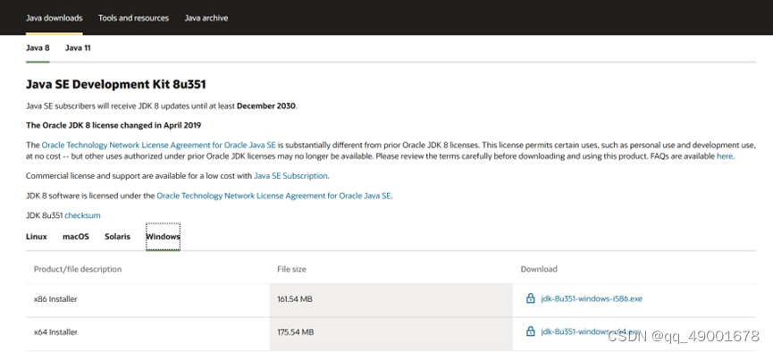Select the 'x86 Installer' row label
Image resolution: width=773 pixels, height=352 pixels.
tap(55, 298)
